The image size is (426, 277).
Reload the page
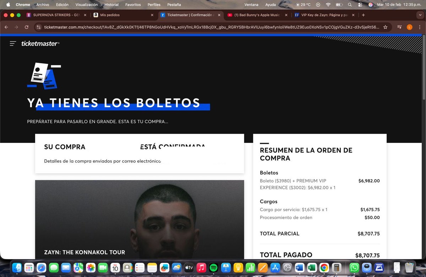(x=27, y=27)
